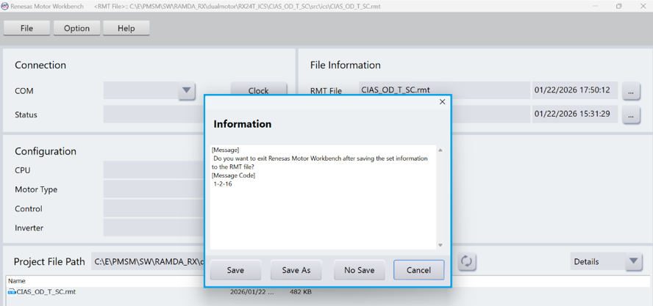Click the Name column header
Screen dimensions: 653x306
click(17, 281)
